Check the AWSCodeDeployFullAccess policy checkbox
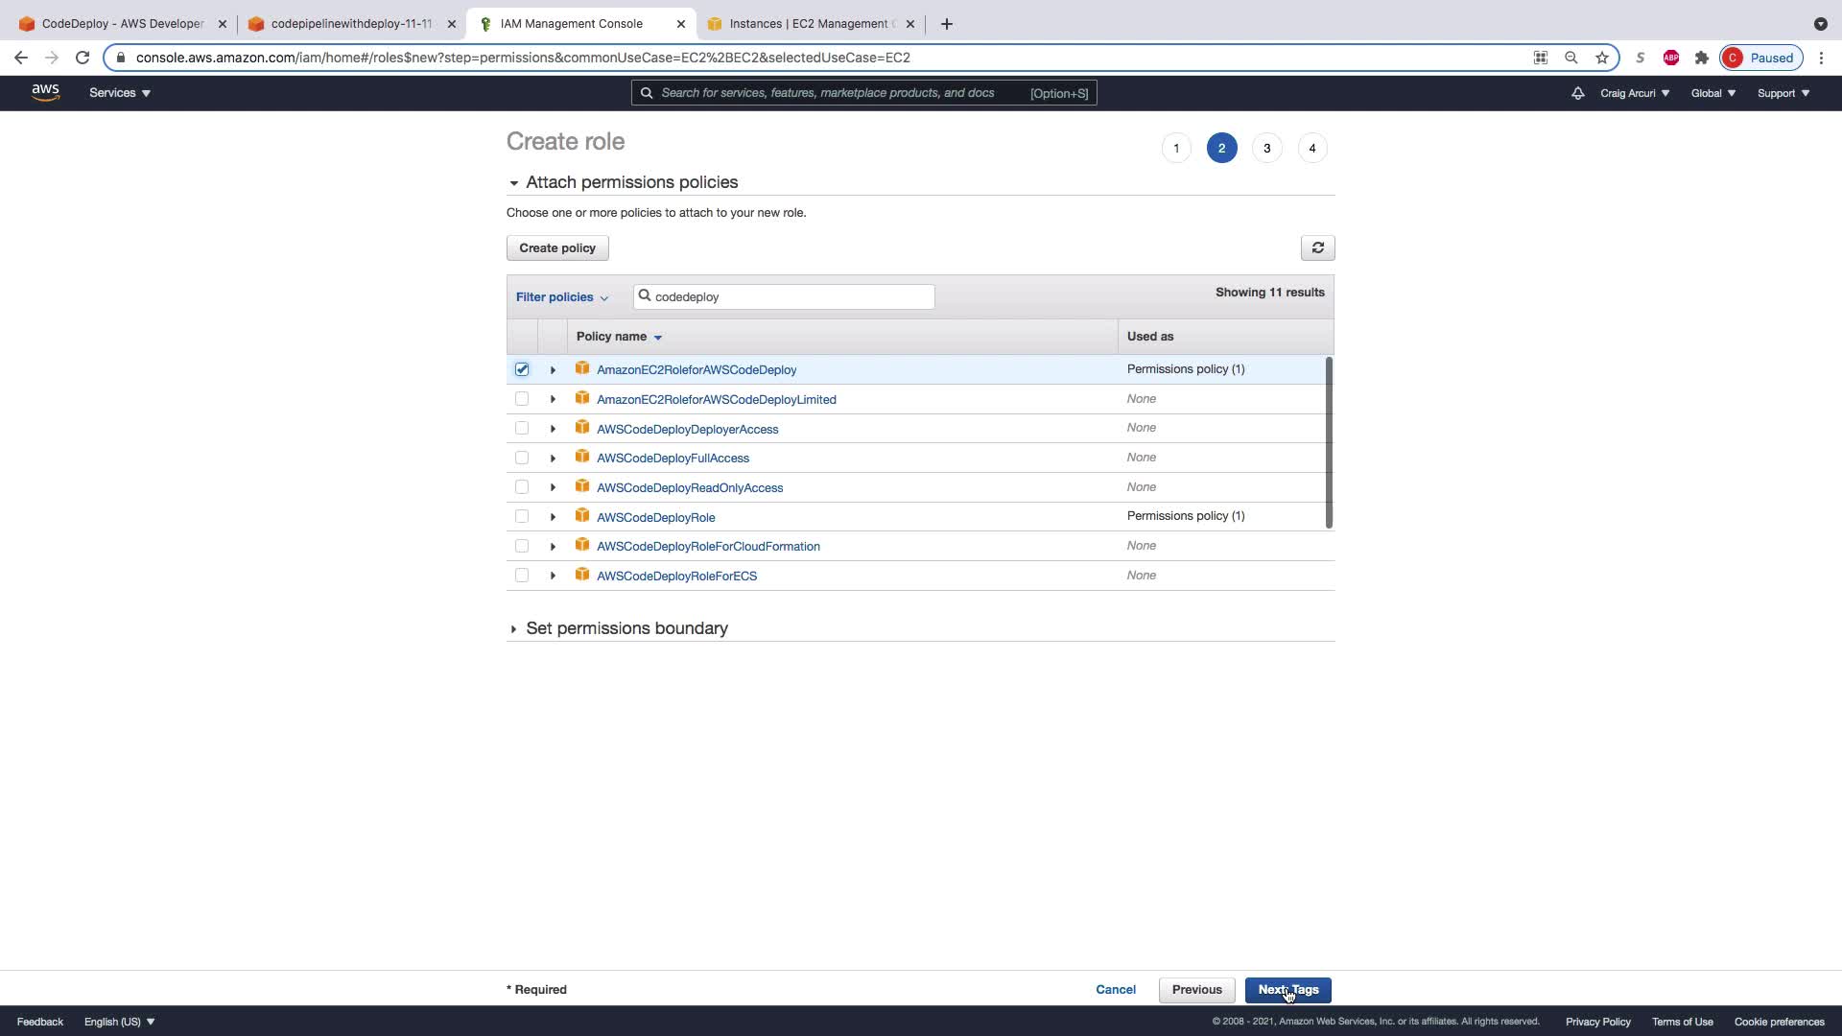 pos(522,458)
